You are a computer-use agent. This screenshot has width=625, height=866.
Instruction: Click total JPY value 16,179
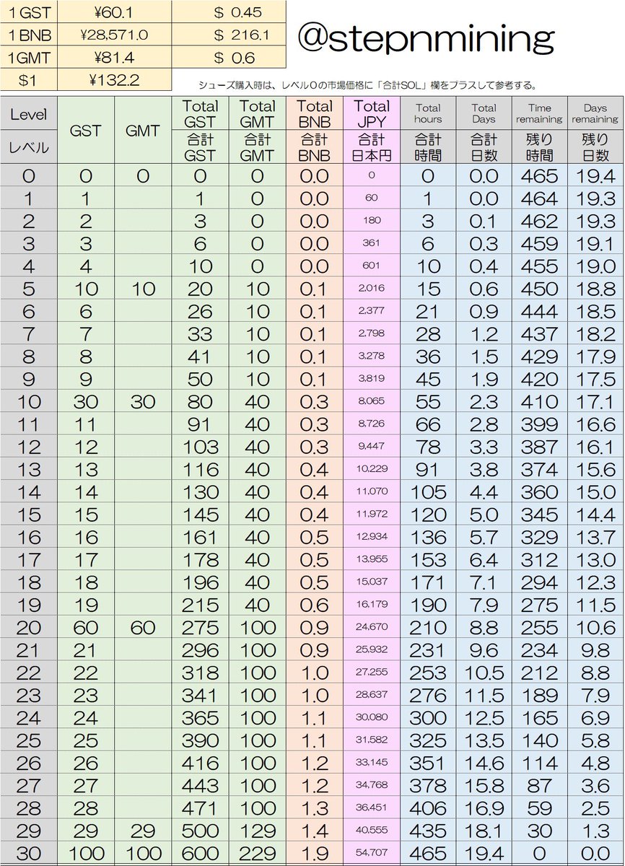372,605
